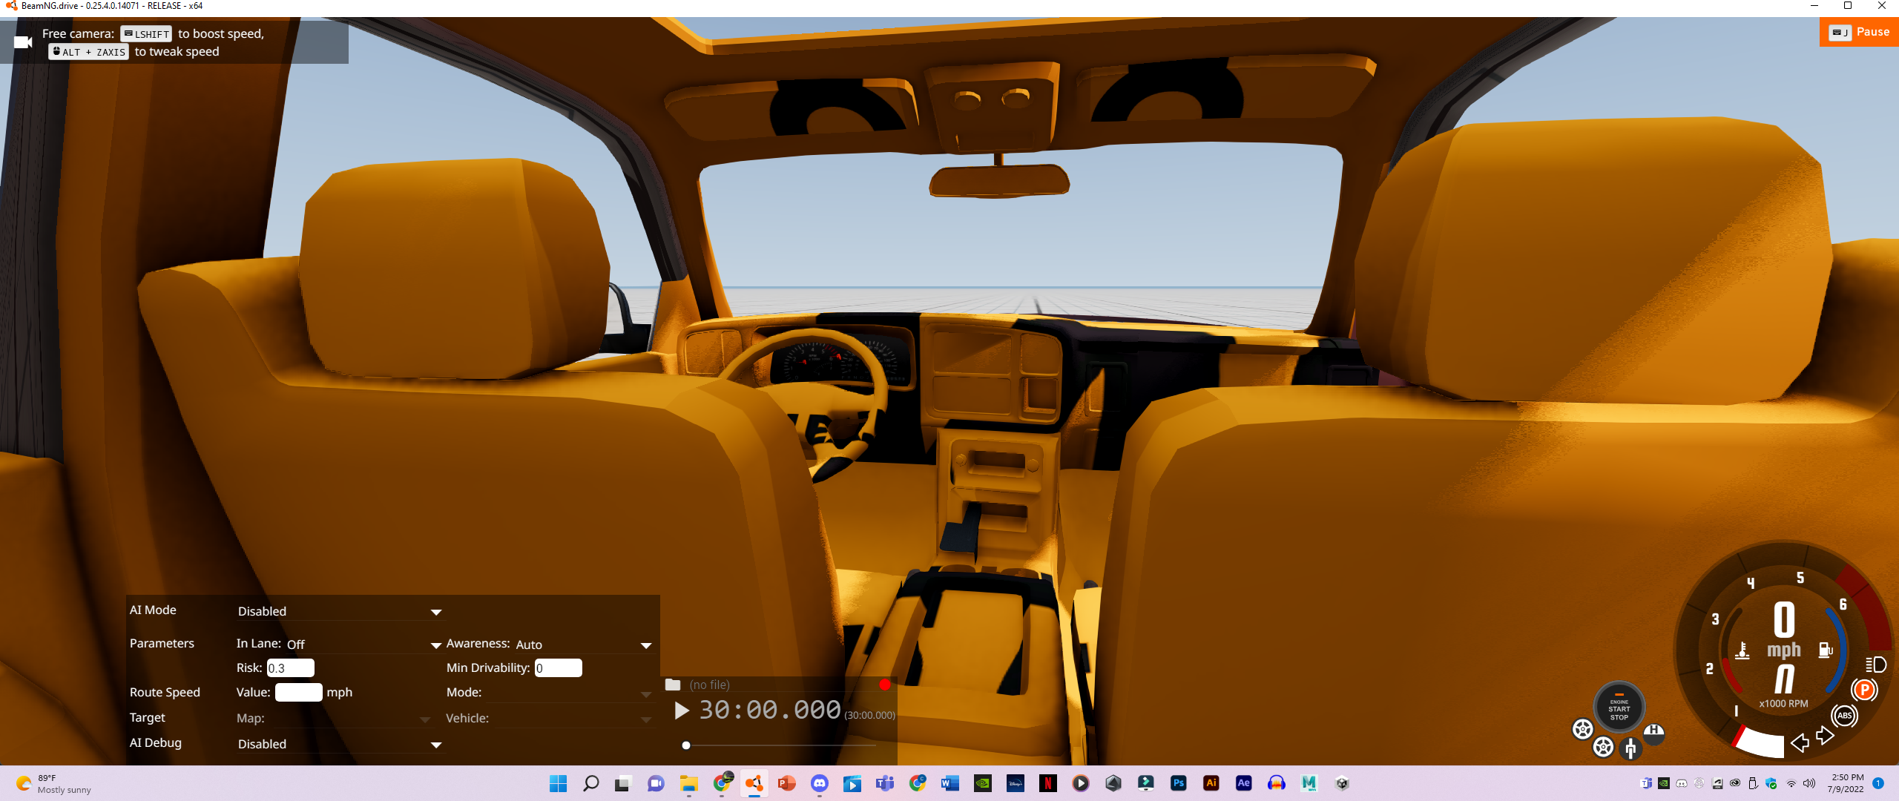Image resolution: width=1899 pixels, height=801 pixels.
Task: Click the right turn signal arrow
Action: [x=1825, y=736]
